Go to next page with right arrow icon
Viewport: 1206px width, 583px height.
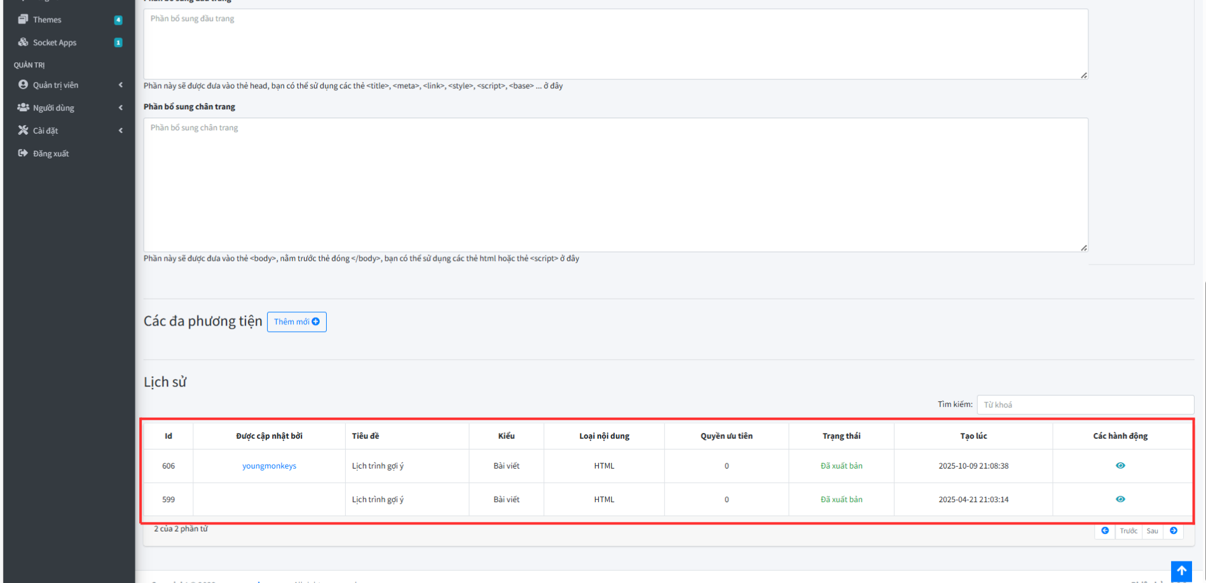(1174, 531)
